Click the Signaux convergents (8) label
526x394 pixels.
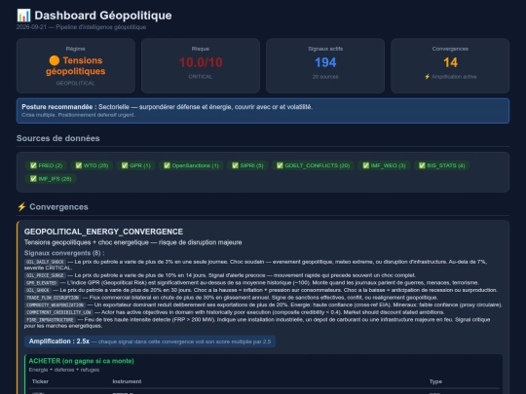(x=64, y=253)
